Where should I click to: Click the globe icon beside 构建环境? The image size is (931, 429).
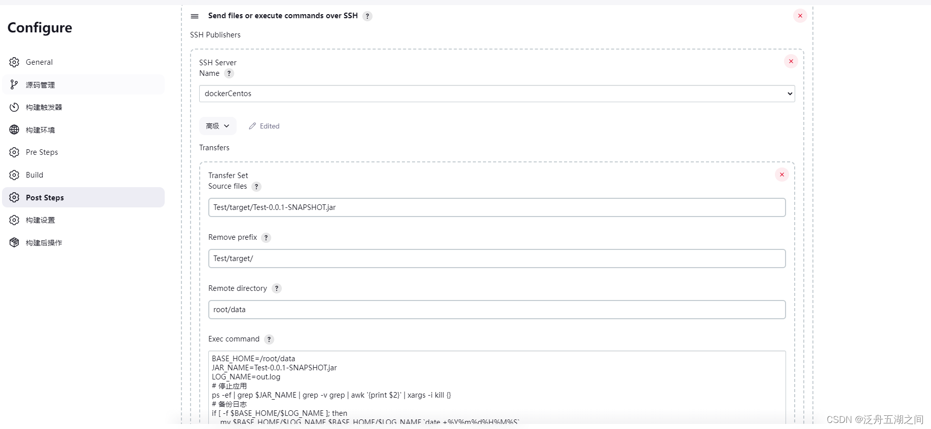tap(14, 130)
